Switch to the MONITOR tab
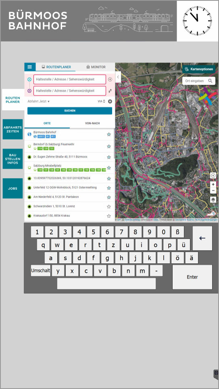219x389 pixels. pos(96,67)
